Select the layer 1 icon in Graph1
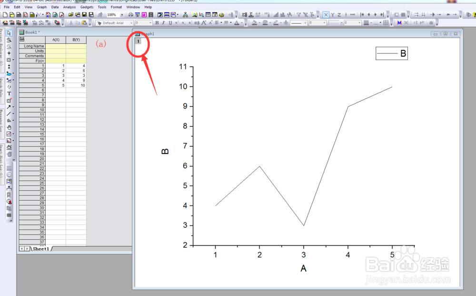The image size is (476, 296). pos(138,41)
